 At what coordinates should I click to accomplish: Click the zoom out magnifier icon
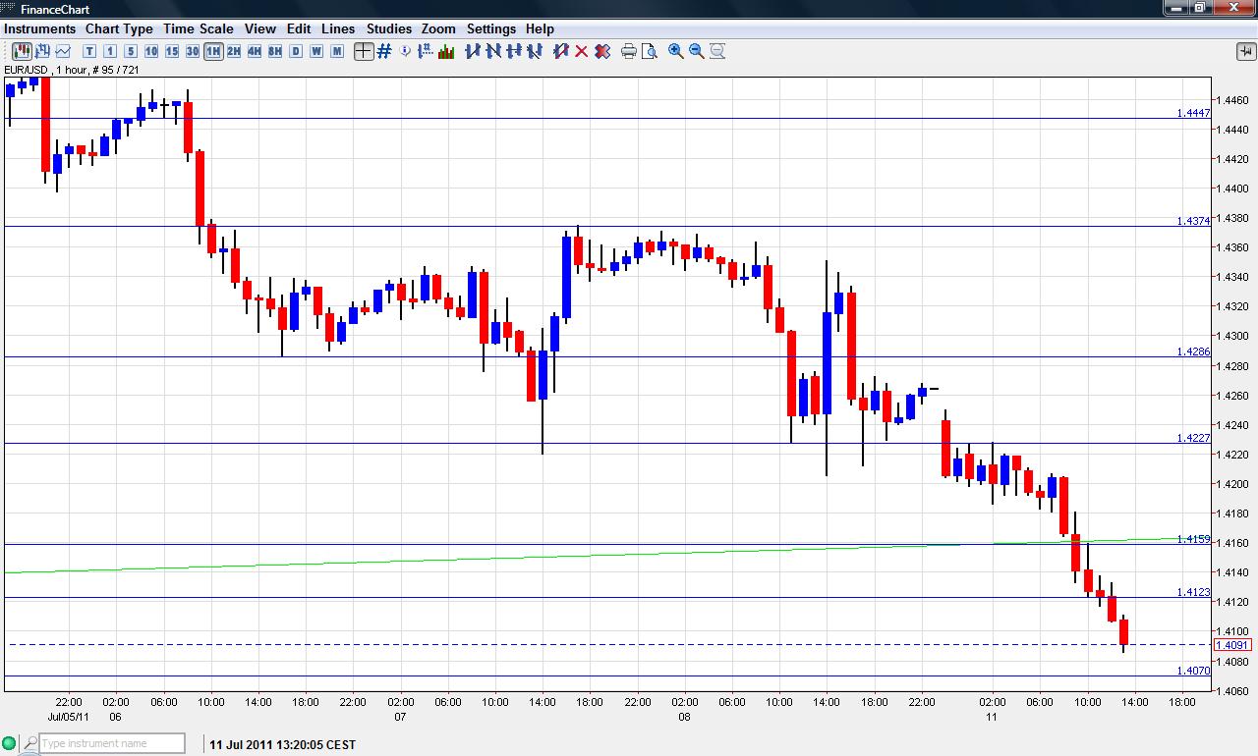pos(697,51)
